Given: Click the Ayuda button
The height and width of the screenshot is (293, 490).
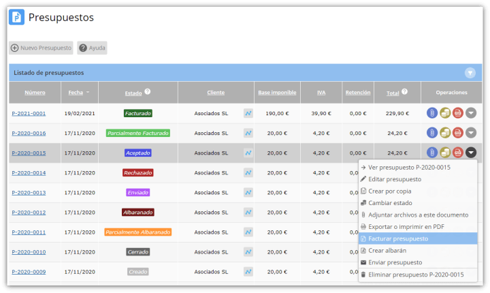Looking at the screenshot, I should pyautogui.click(x=92, y=48).
